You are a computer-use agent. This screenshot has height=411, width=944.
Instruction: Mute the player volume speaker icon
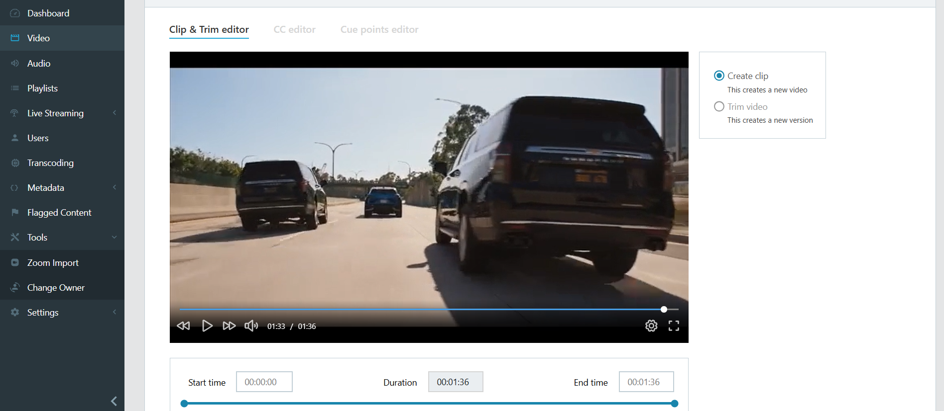pos(251,326)
